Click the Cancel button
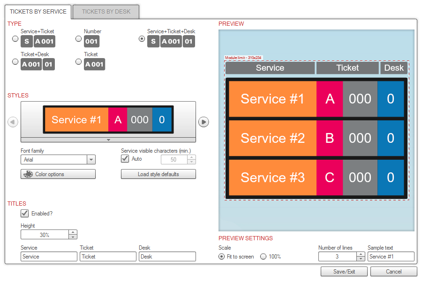This screenshot has width=422, height=281. [x=393, y=272]
